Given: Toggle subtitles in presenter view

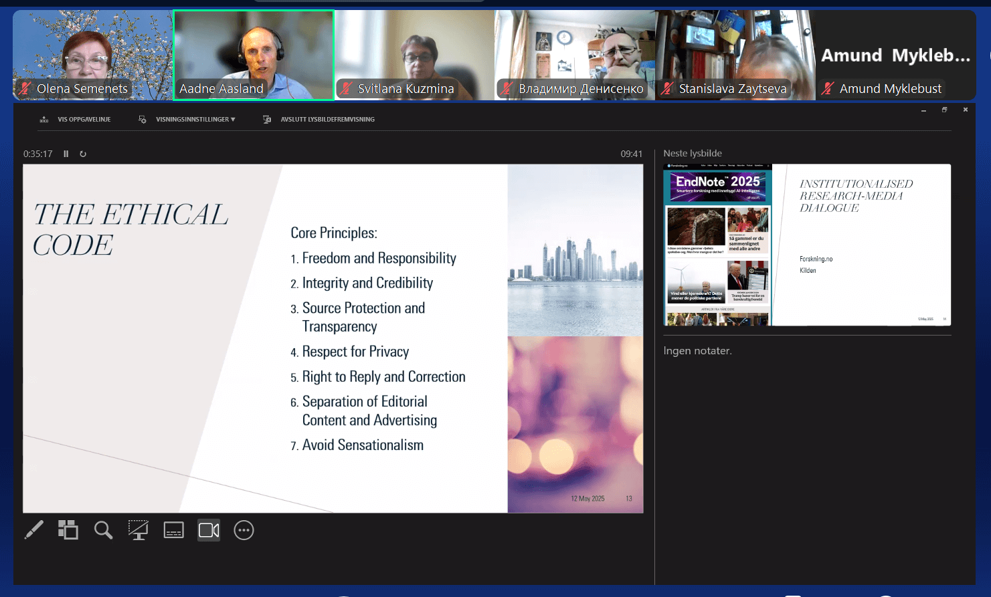Looking at the screenshot, I should (x=173, y=530).
